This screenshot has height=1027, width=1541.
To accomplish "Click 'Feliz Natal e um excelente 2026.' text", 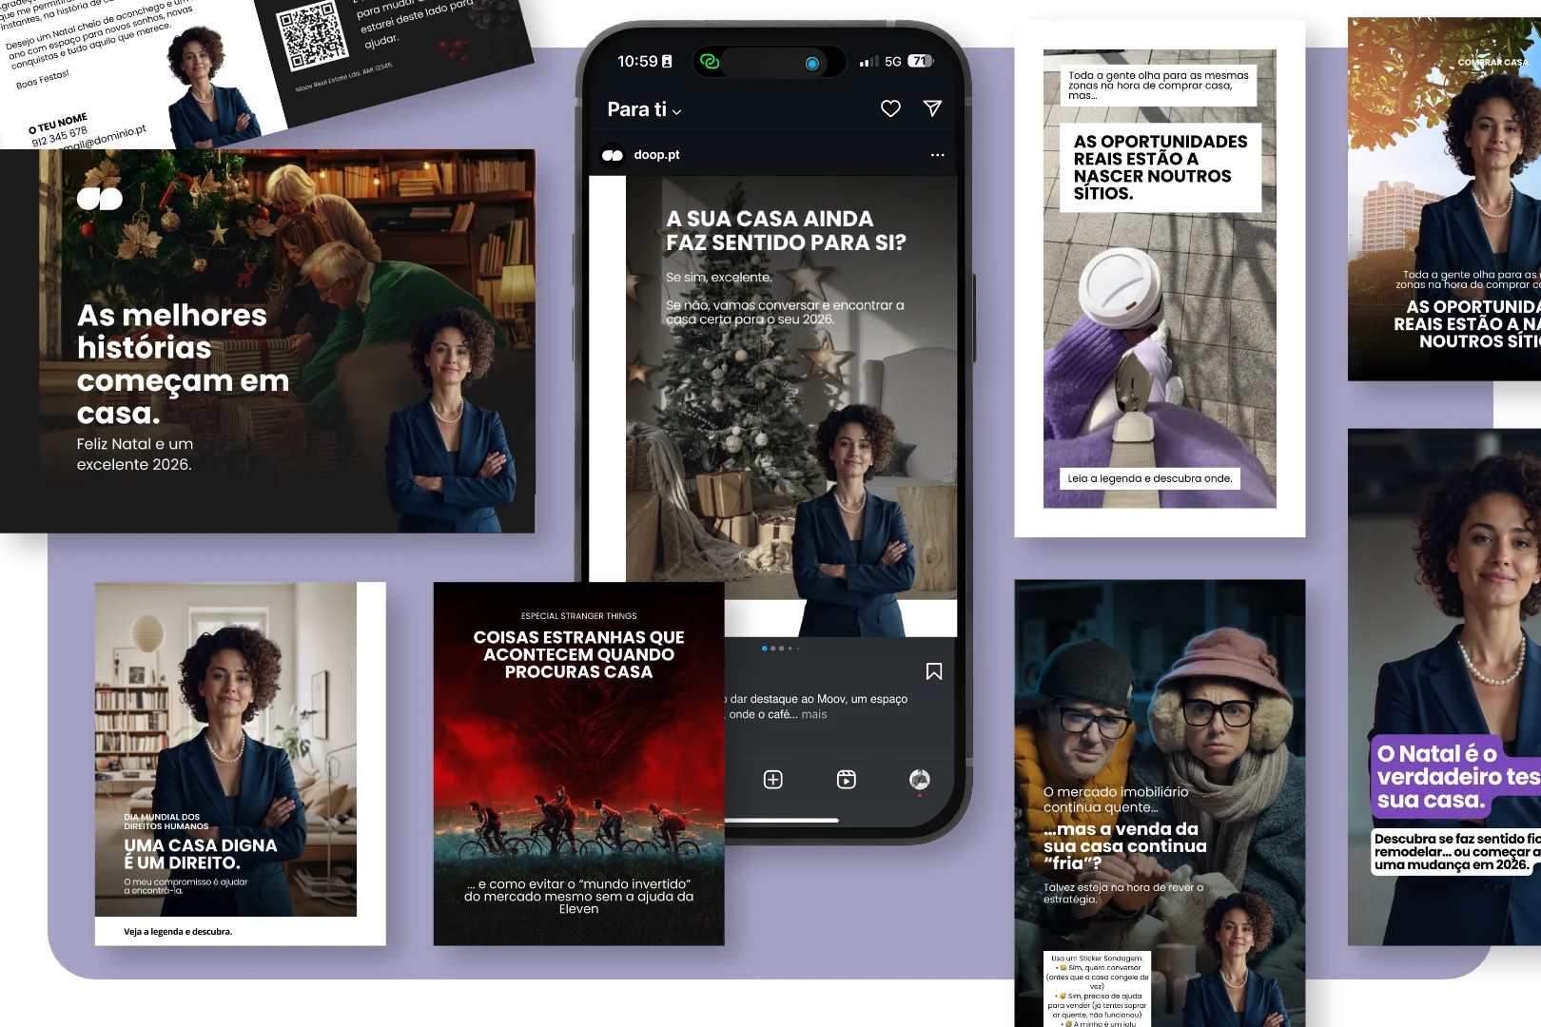I will point(134,455).
